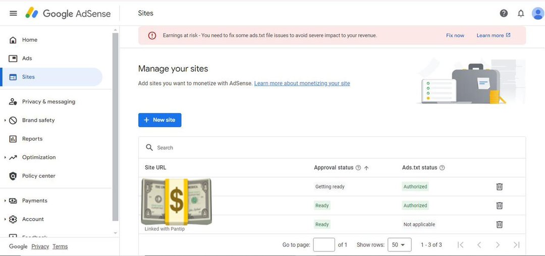Open the hamburger main menu
The width and height of the screenshot is (545, 256).
[x=13, y=14]
